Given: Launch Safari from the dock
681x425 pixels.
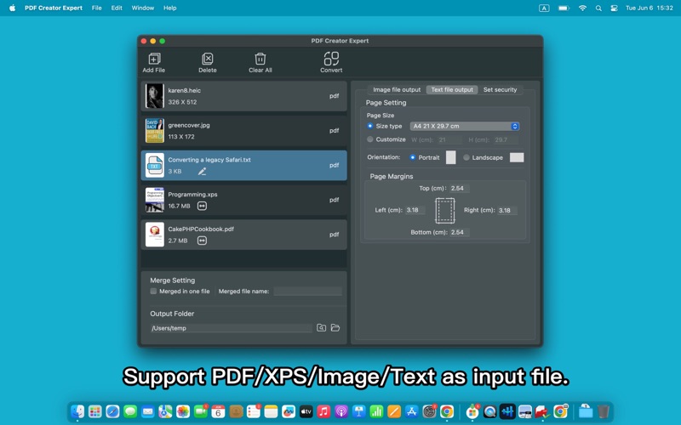Looking at the screenshot, I should [x=112, y=411].
